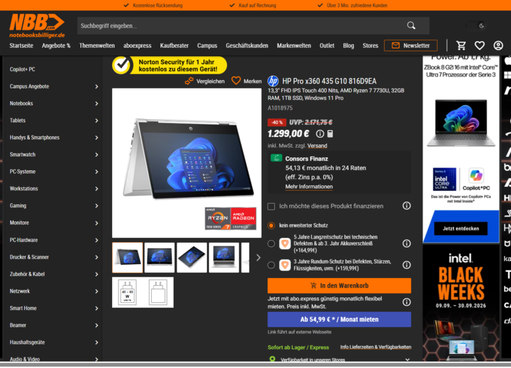511x368 pixels.
Task: Click the price info icon next to 1.299,00 €
Action: [x=320, y=134]
